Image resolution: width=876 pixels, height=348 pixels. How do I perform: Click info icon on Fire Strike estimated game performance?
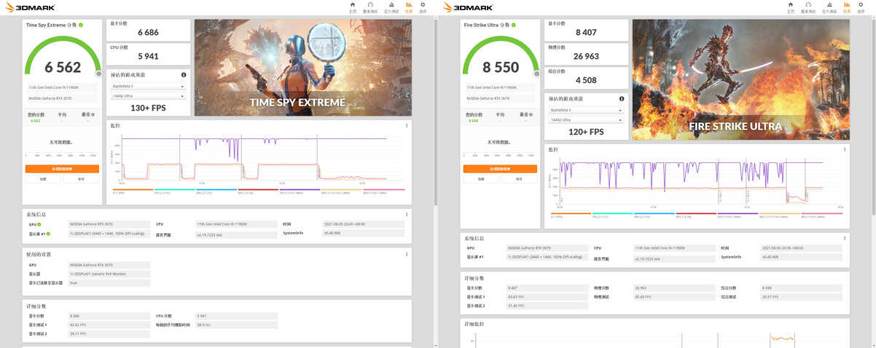tap(622, 98)
